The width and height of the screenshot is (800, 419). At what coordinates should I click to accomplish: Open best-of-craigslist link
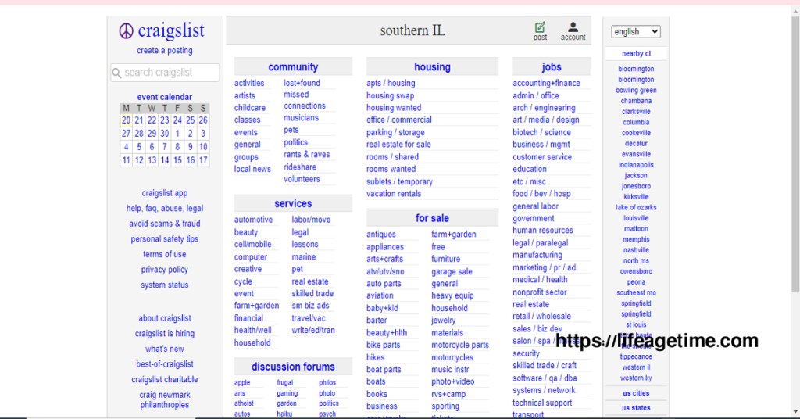(165, 364)
